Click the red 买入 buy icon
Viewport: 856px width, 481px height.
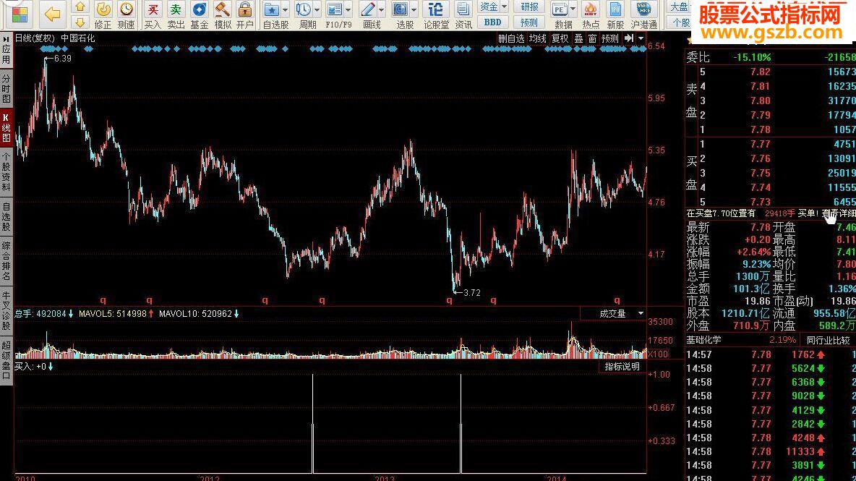click(153, 9)
